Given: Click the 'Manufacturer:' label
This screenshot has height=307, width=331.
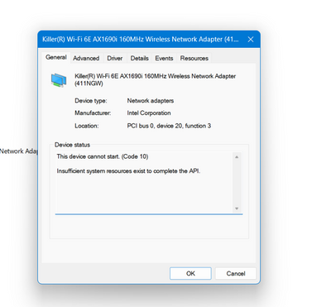Looking at the screenshot, I should point(93,113).
